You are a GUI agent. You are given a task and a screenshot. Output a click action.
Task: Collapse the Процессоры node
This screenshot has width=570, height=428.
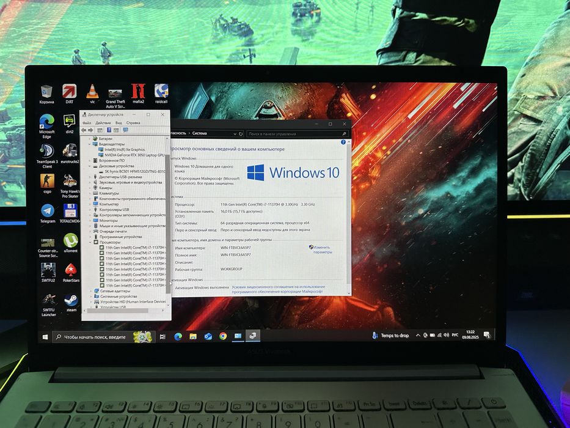click(x=90, y=242)
